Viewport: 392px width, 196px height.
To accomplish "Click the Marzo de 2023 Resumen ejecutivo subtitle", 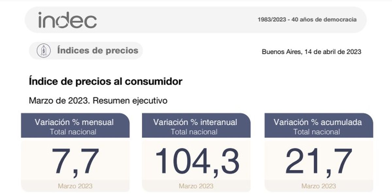I will click(98, 100).
